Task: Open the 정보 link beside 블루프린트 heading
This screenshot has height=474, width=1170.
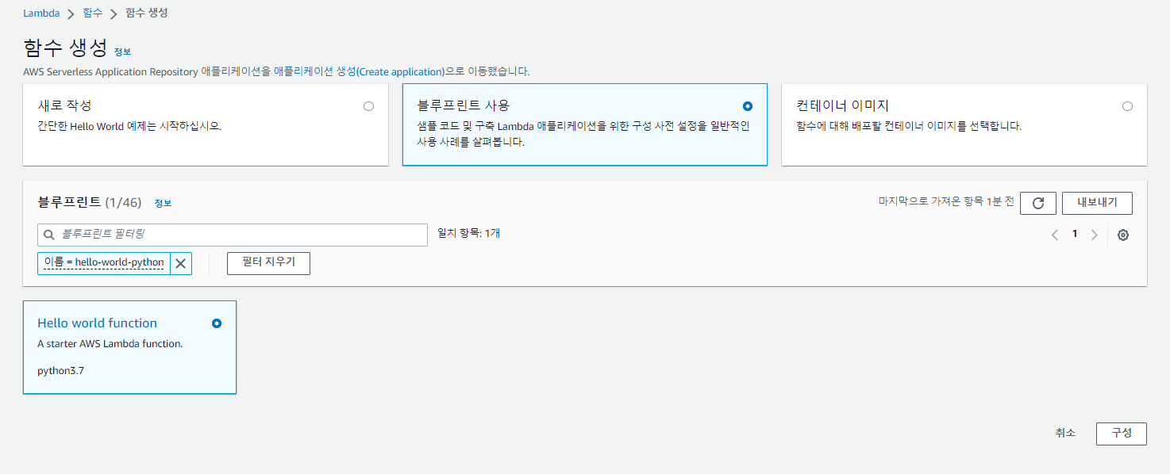Action: tap(163, 203)
